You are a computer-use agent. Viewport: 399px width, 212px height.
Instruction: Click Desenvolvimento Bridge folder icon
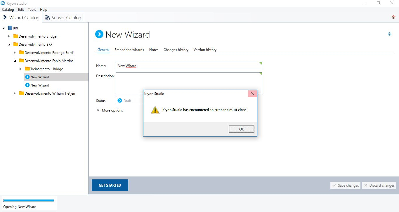point(16,36)
